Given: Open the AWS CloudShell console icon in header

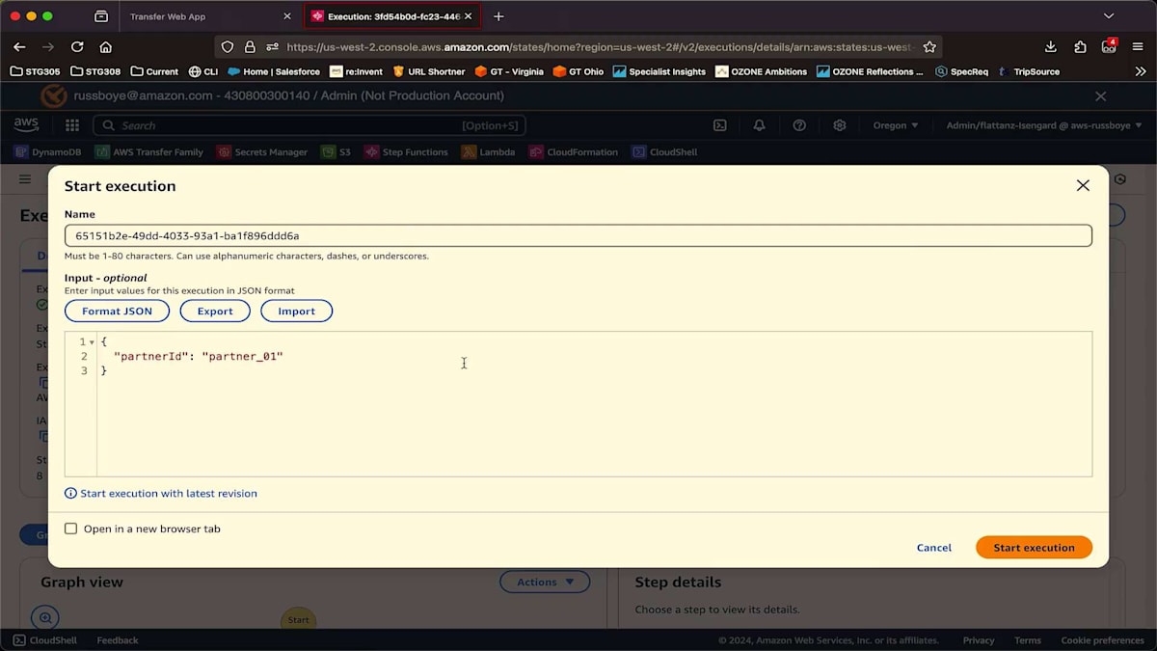Looking at the screenshot, I should 719,125.
